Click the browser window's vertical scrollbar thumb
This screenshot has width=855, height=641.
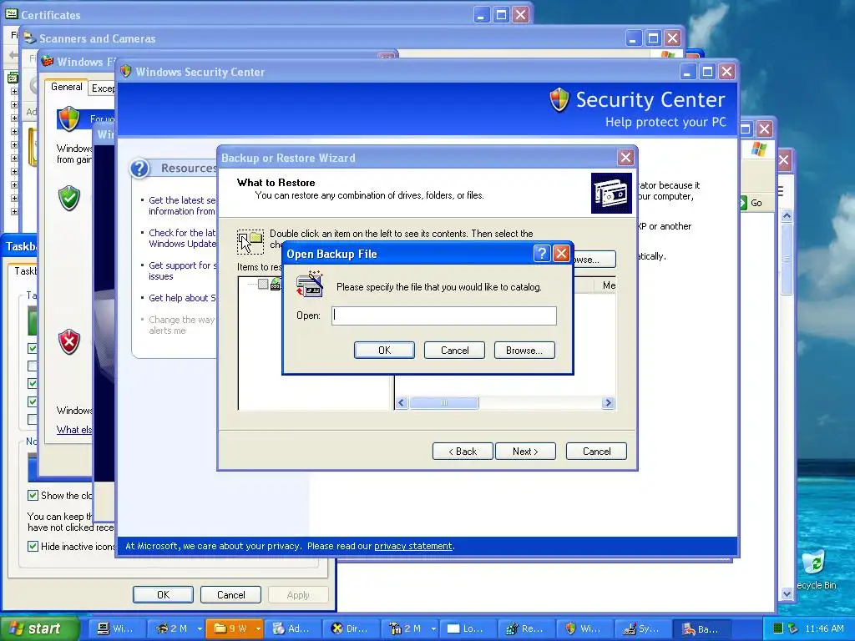(787, 259)
